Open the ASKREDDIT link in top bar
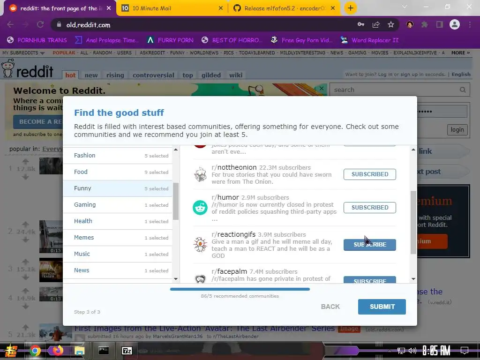 pos(152,52)
